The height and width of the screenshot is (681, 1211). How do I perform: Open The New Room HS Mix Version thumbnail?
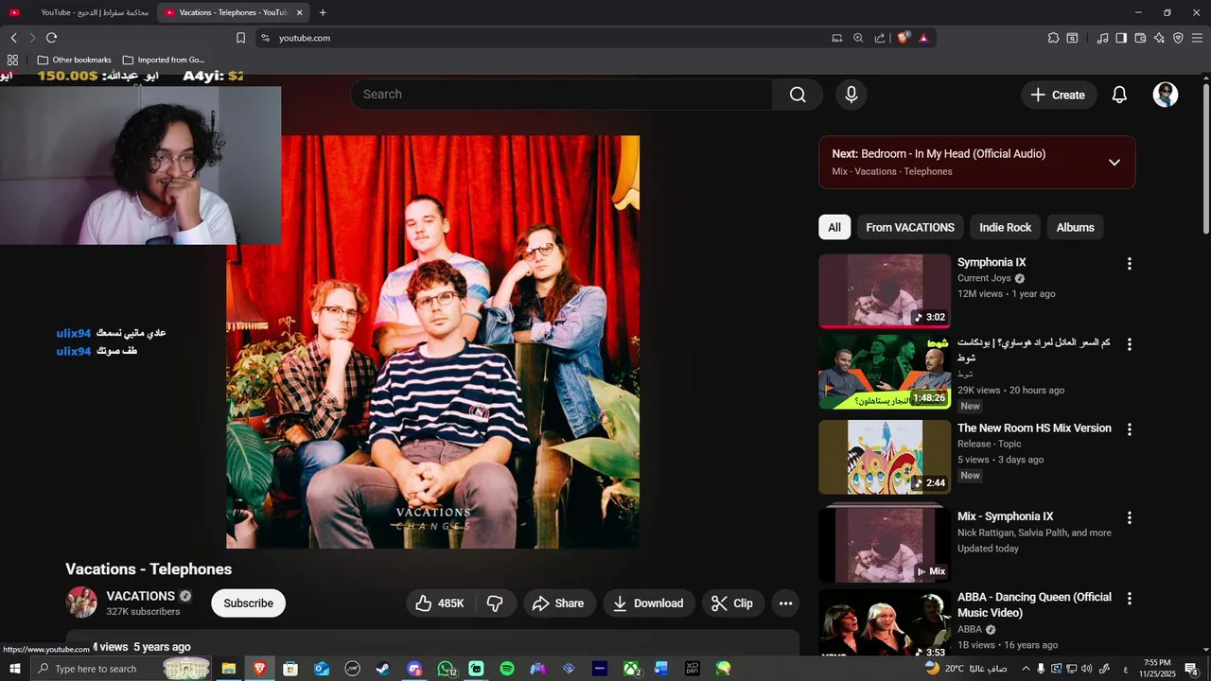pyautogui.click(x=885, y=457)
